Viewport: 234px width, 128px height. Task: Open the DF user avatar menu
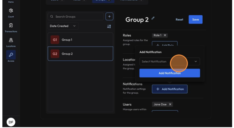11,122
